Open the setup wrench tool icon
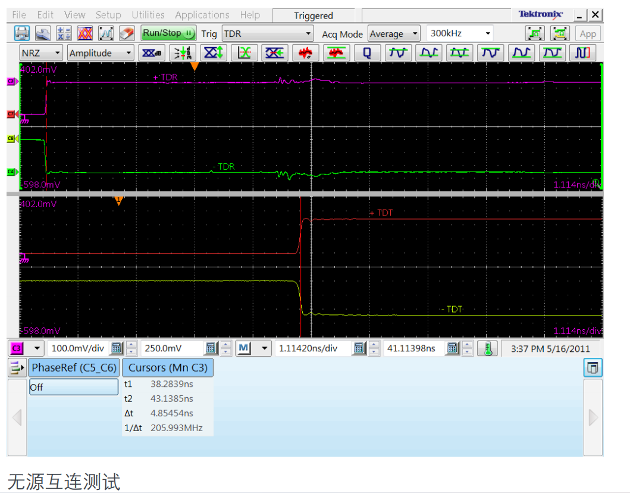This screenshot has width=630, height=493. 43,34
